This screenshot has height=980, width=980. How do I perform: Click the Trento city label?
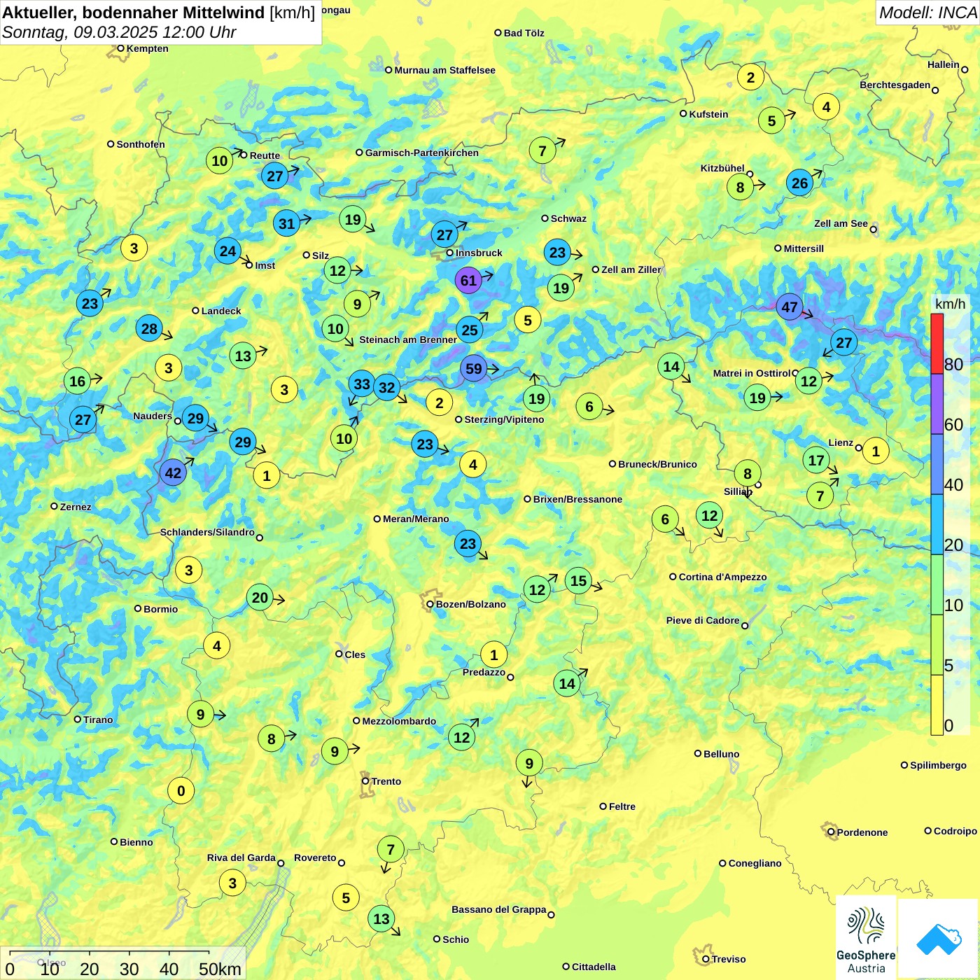click(386, 781)
